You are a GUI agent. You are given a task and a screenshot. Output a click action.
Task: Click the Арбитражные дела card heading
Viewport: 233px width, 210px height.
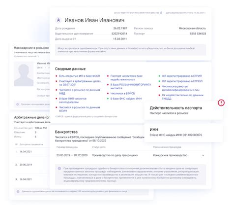tap(32, 117)
